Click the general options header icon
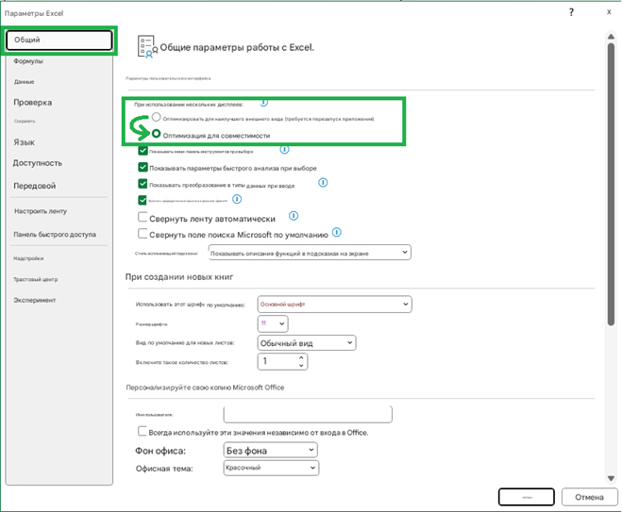622x512 pixels. [x=147, y=47]
